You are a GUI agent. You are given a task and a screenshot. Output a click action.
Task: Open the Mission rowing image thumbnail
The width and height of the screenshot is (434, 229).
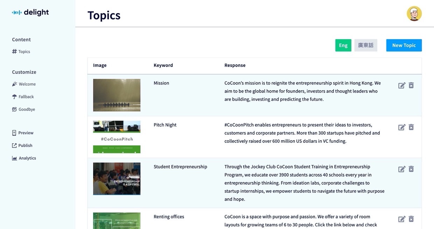click(117, 95)
